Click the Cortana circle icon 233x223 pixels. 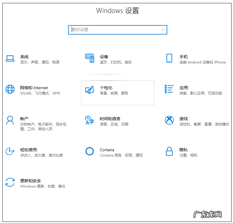point(90,151)
